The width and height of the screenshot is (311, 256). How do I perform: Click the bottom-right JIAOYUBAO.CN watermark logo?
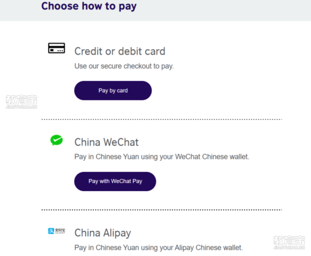pos(289,242)
